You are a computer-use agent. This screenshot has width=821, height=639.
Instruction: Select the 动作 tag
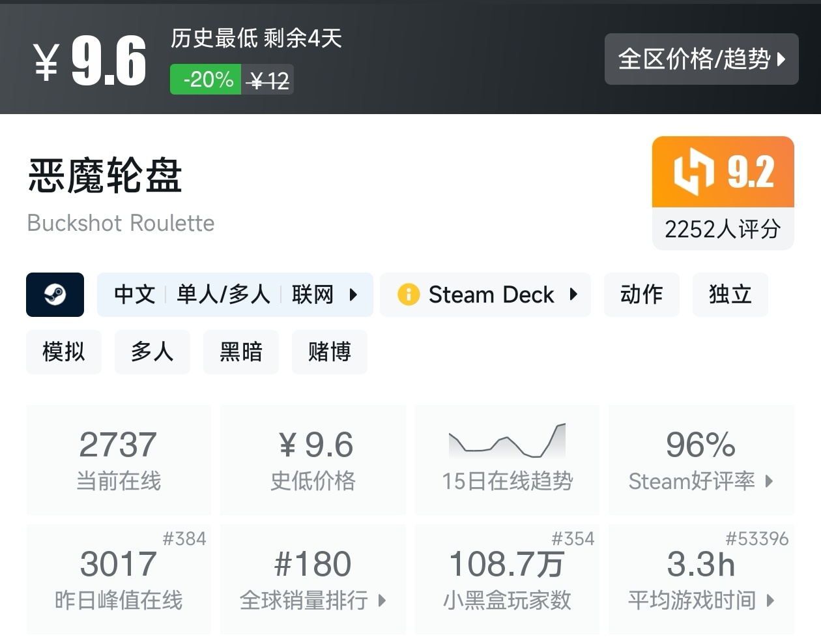(642, 295)
